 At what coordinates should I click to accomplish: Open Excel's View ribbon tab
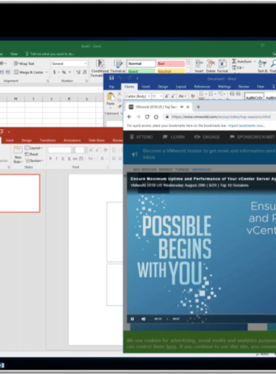[x=14, y=54]
